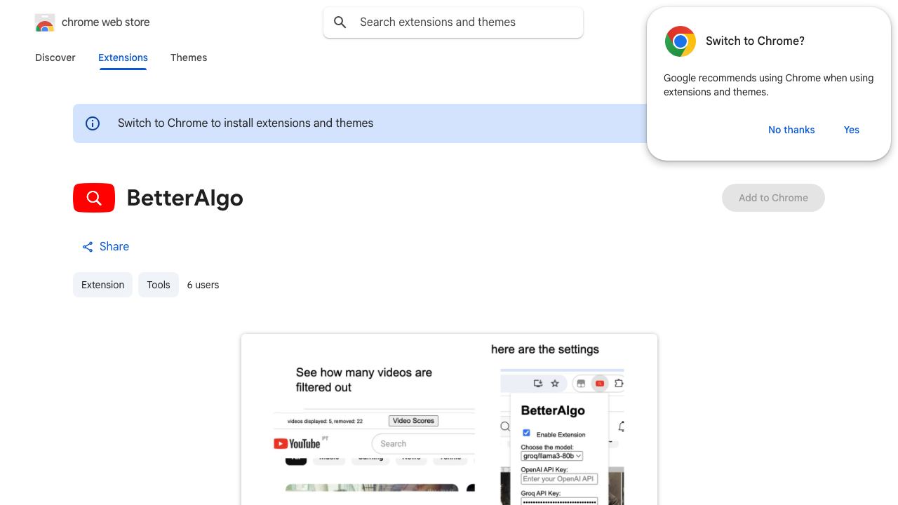Click the info icon in the blue banner
Image resolution: width=898 pixels, height=505 pixels.
93,123
